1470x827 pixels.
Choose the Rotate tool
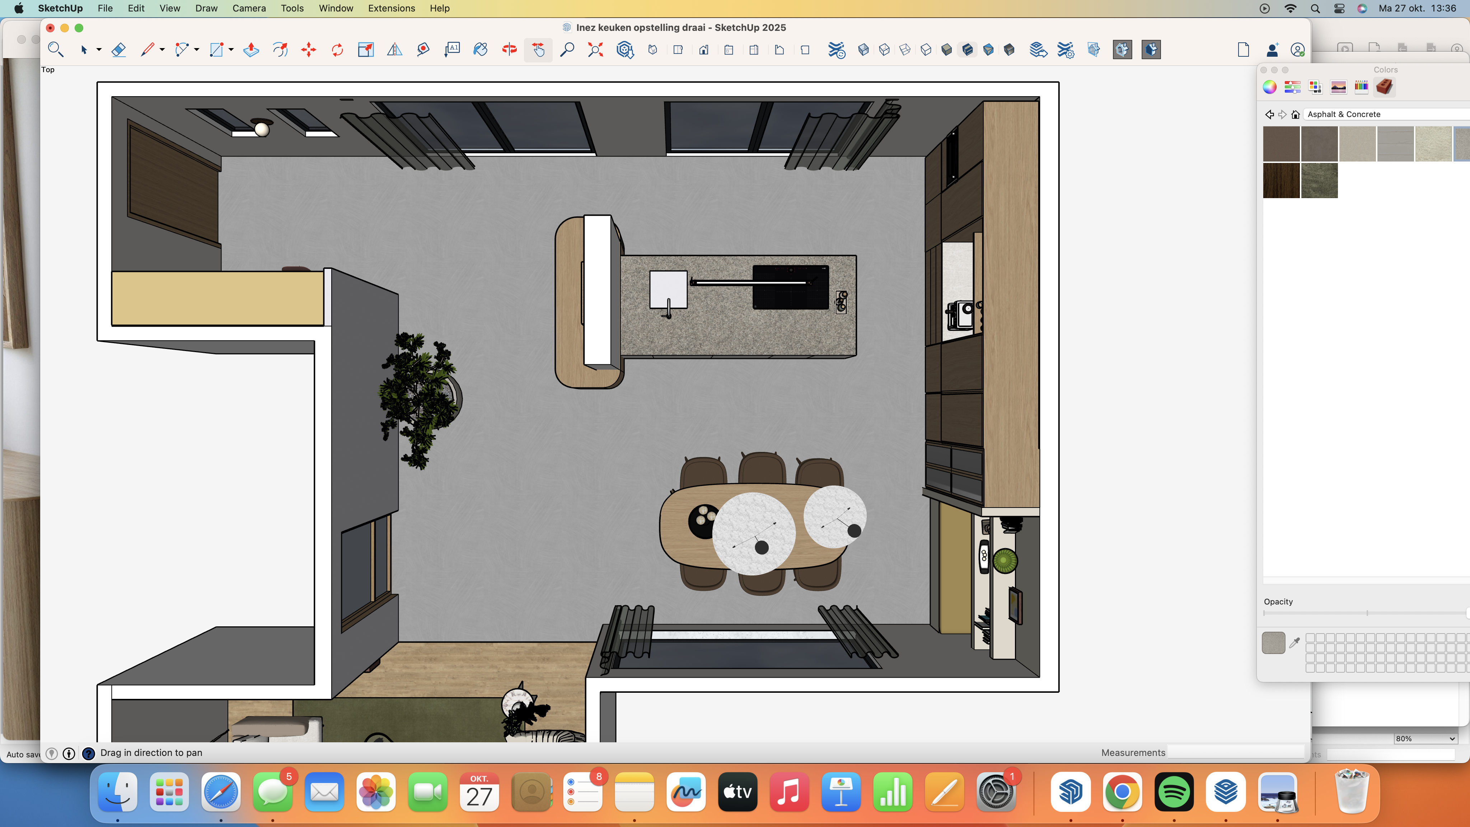[x=337, y=50]
